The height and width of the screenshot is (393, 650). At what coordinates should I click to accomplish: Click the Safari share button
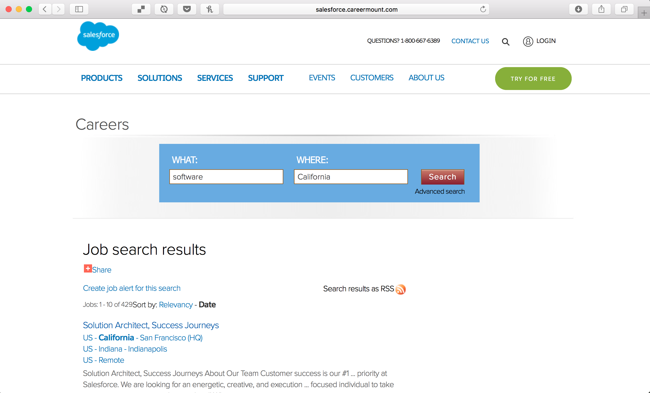[x=601, y=9]
